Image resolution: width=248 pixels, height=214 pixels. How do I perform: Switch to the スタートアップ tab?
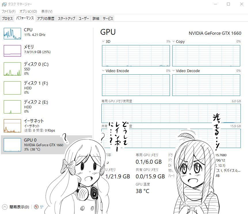click(x=66, y=18)
